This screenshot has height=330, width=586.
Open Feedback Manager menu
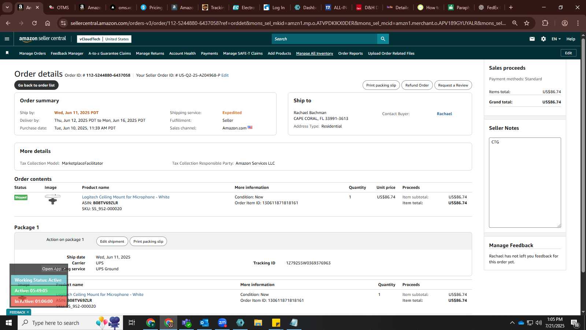coord(67,53)
